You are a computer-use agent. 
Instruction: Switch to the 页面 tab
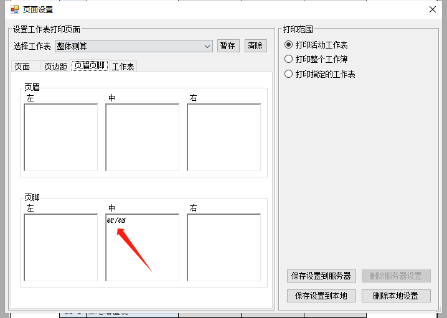coord(22,67)
